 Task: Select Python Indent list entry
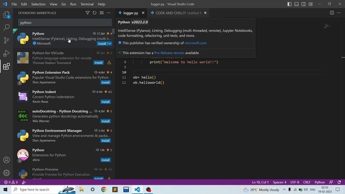click(64, 96)
